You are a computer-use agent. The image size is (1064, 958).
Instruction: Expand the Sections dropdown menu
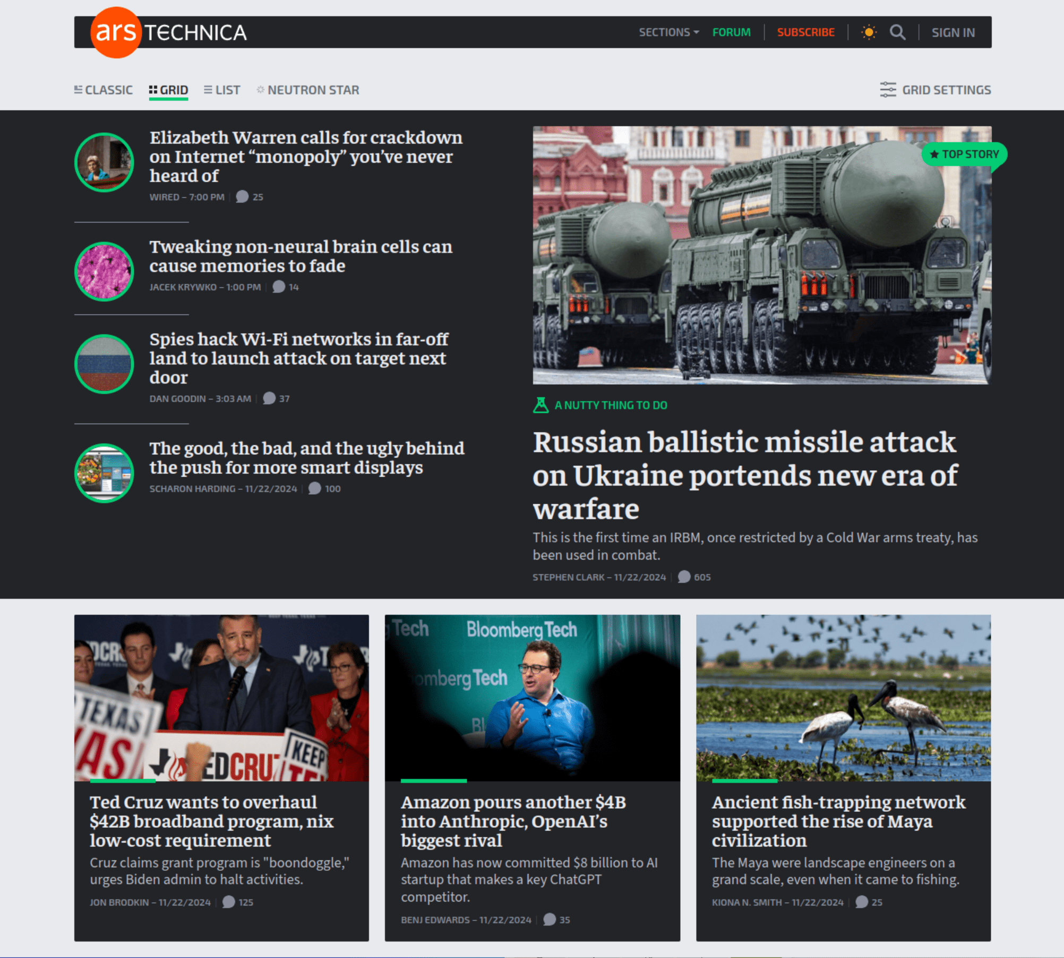pos(669,32)
